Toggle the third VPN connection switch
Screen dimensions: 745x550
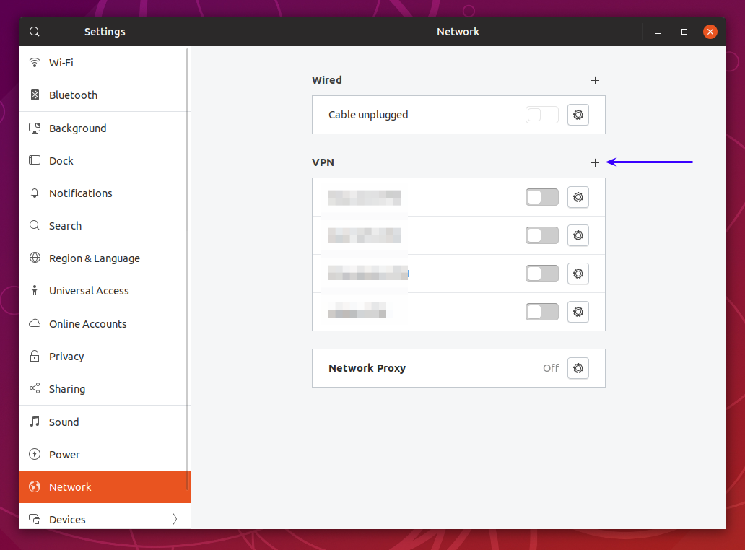coord(542,274)
